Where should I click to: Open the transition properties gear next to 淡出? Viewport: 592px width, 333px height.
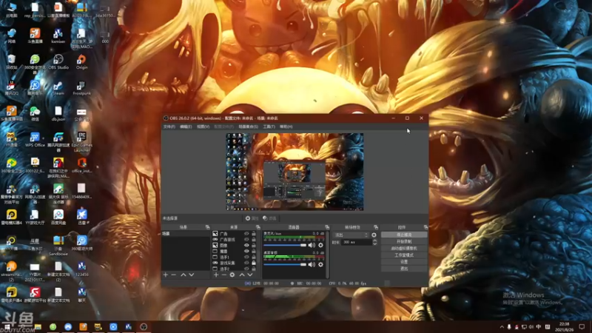pyautogui.click(x=374, y=235)
